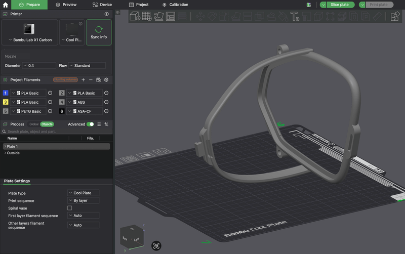Click the Add plate grid icon
Image resolution: width=405 pixels, height=254 pixels.
(147, 17)
